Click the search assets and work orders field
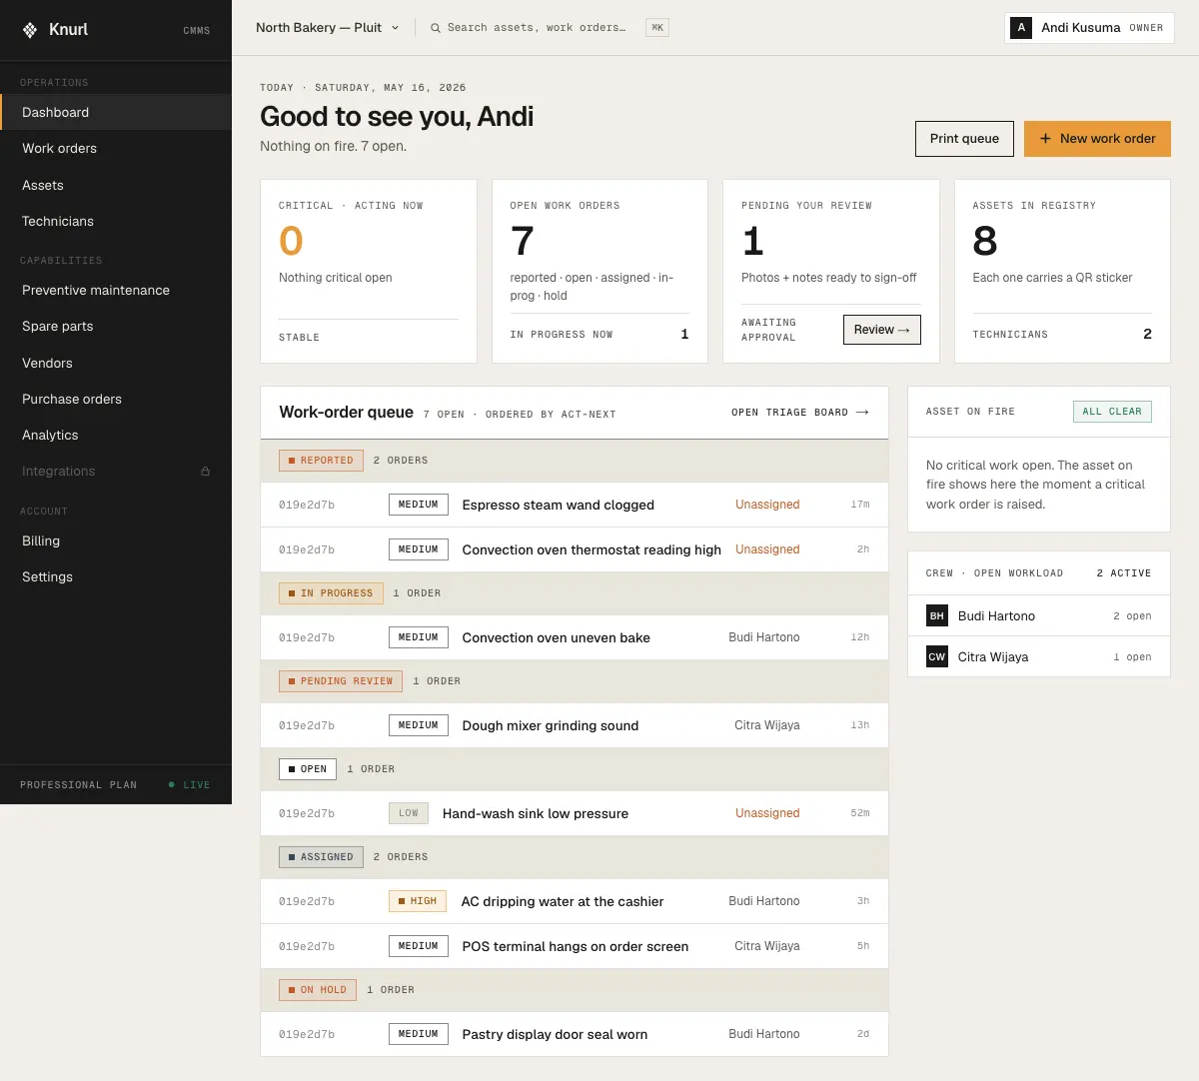Viewport: 1199px width, 1081px height. pyautogui.click(x=537, y=28)
